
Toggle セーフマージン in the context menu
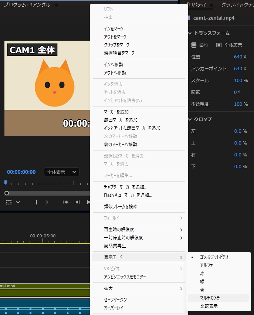coord(139,300)
